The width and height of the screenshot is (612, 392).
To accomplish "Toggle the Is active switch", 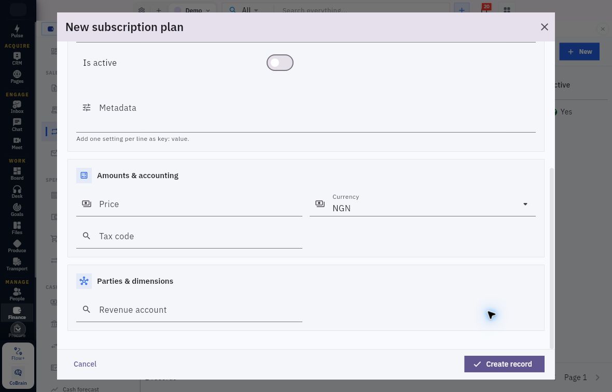I will 280,63.
